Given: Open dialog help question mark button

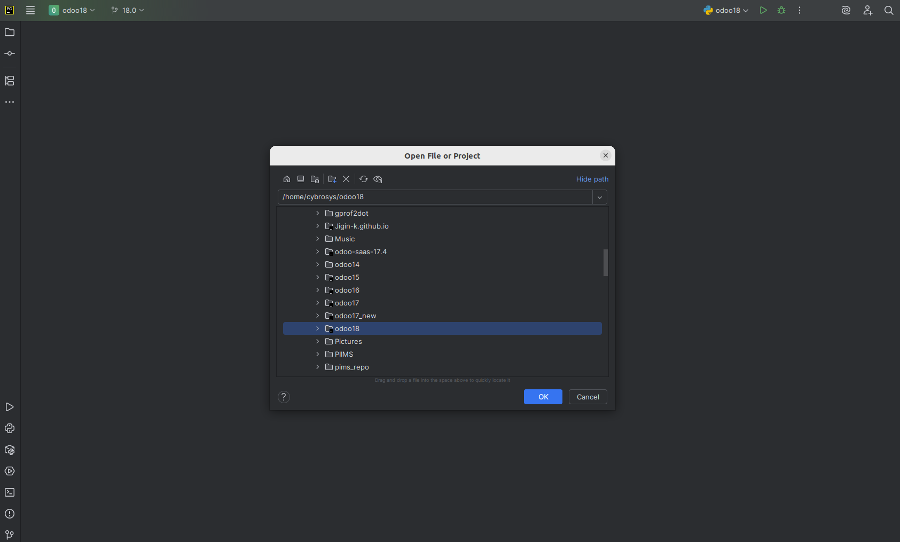Looking at the screenshot, I should pos(284,397).
